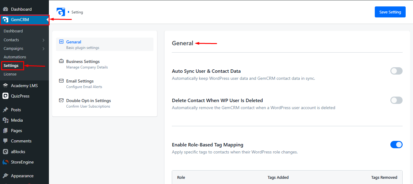Click the Academy LMS graduation cap icon

pyautogui.click(x=6, y=86)
